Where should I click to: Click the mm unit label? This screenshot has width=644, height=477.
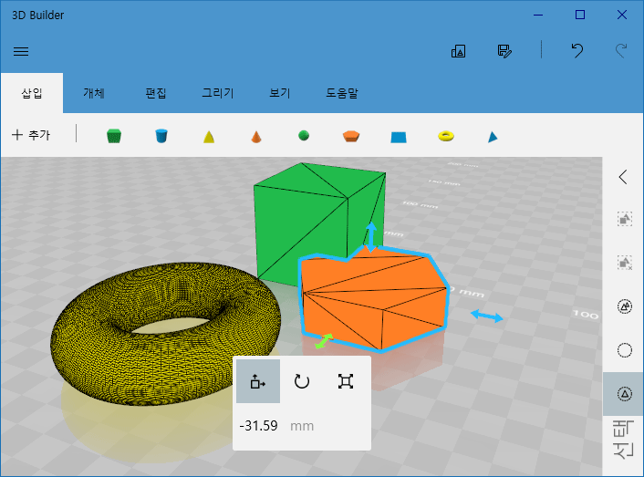click(302, 426)
